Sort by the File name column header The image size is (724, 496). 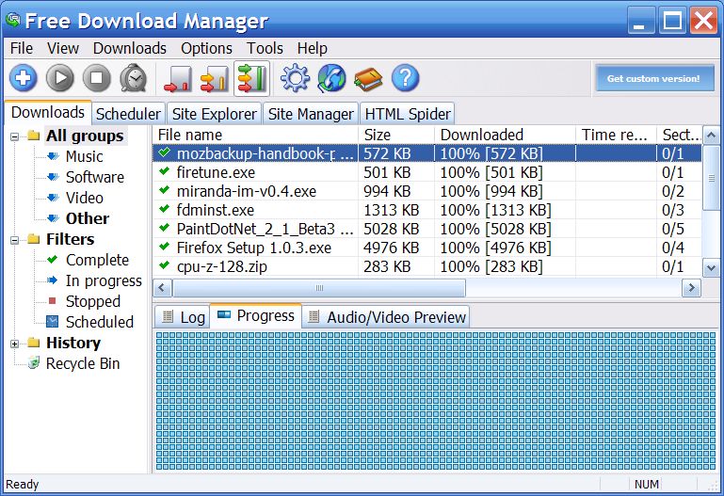255,135
